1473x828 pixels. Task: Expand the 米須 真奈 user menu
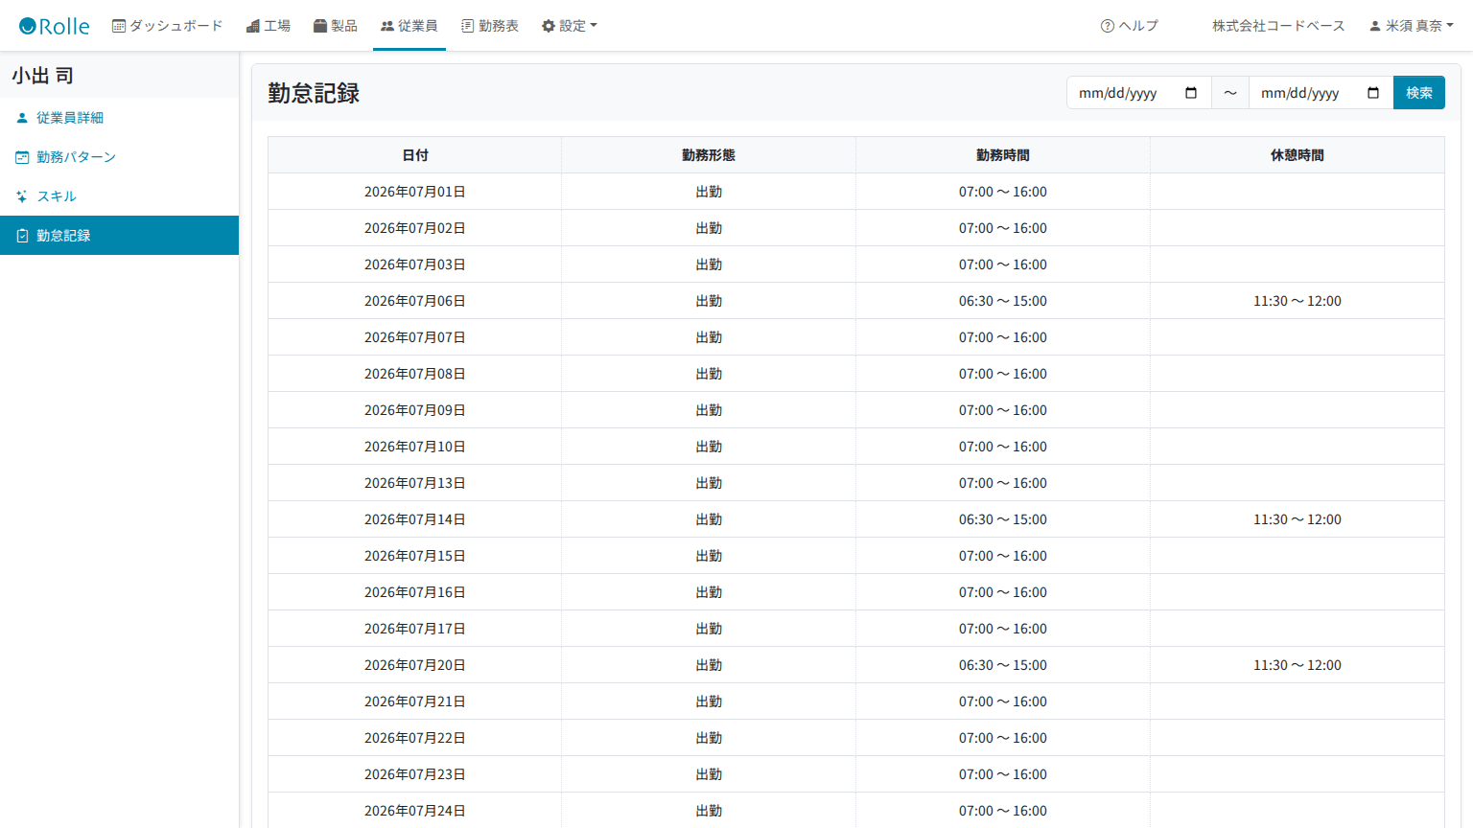1412,26
